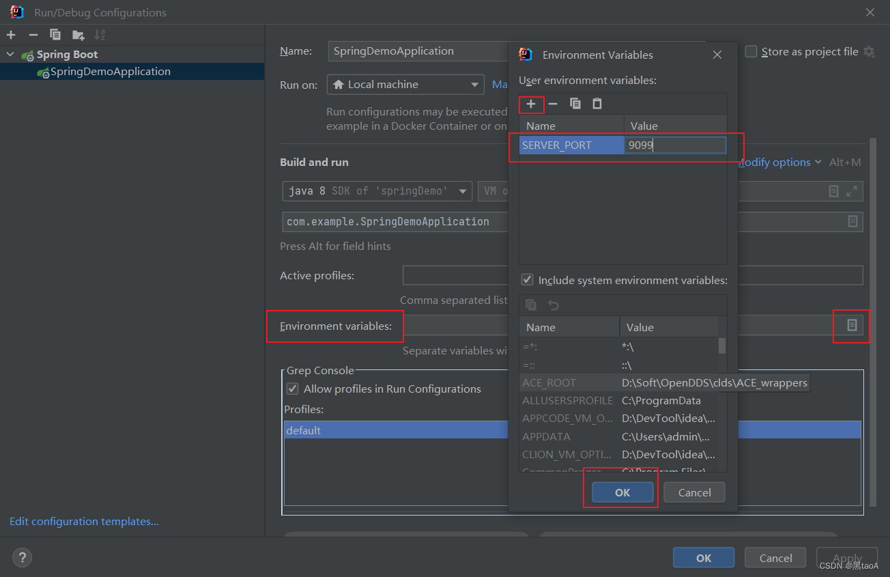Add new run configuration with plus icon
Screen dimensions: 890x577
[11, 35]
